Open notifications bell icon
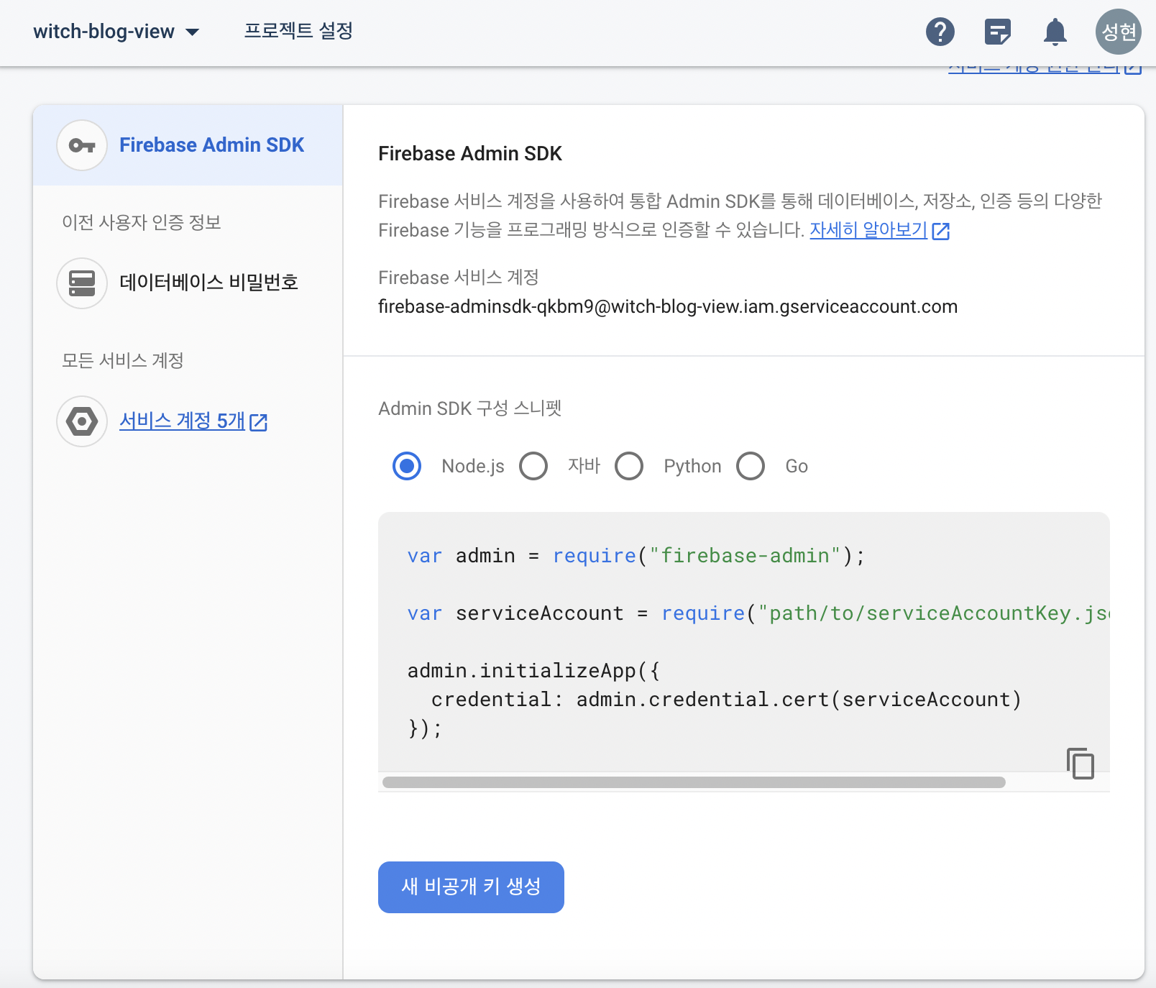 tap(1055, 32)
